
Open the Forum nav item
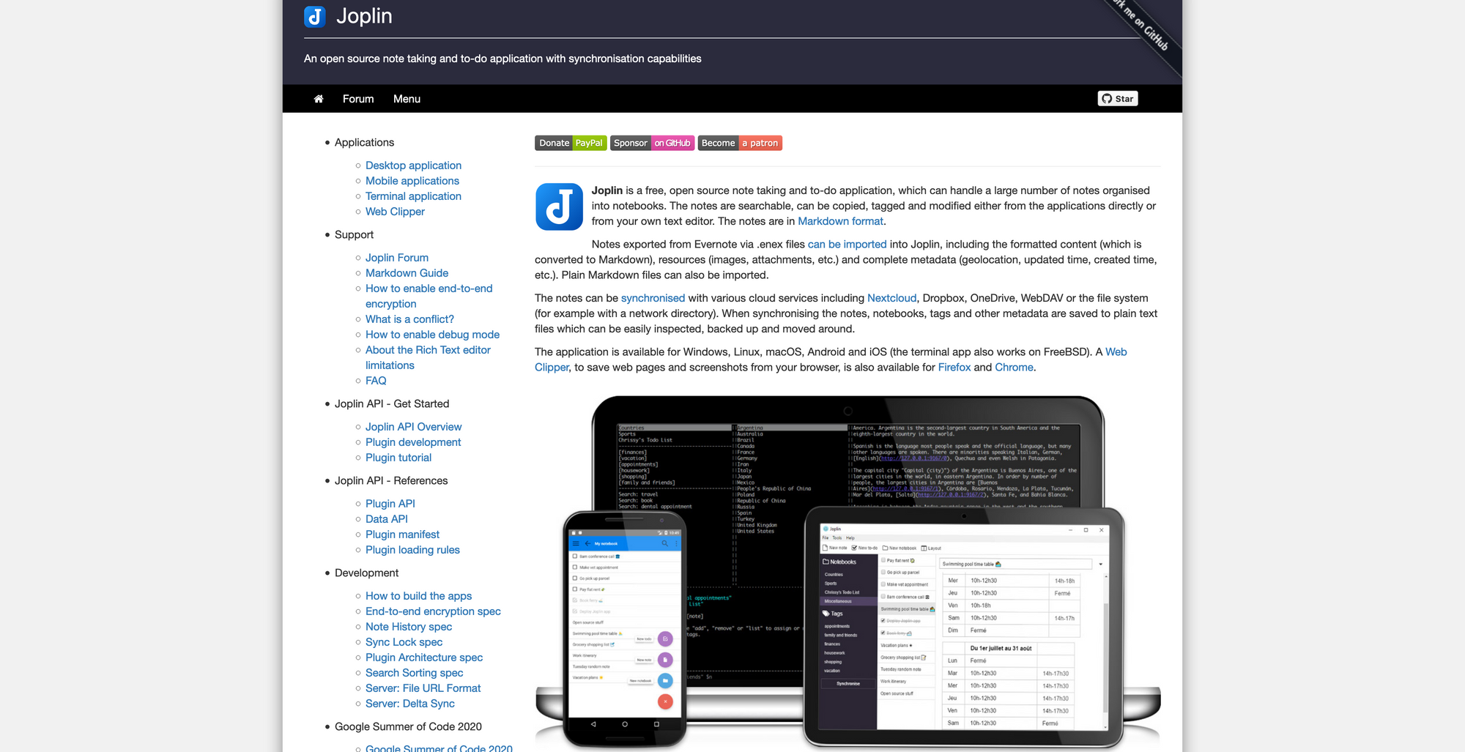tap(358, 99)
